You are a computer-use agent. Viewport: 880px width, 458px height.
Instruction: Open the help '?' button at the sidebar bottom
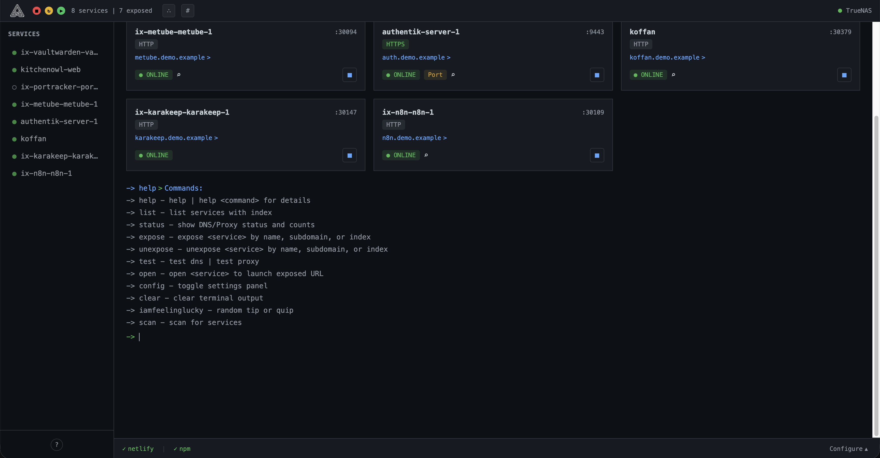tap(57, 444)
